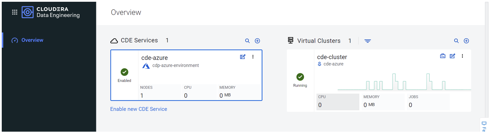
Task: Create a Virtual Cluster with plus icon
Action: coord(466,41)
